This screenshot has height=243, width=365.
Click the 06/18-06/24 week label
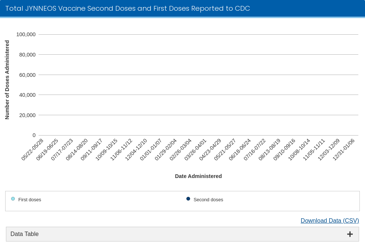point(240,150)
